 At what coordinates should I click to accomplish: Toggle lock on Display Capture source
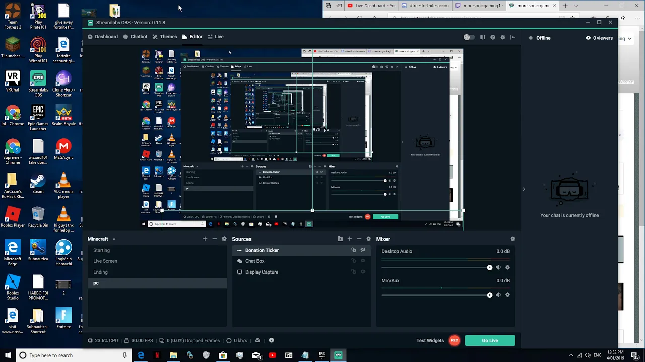(354, 272)
